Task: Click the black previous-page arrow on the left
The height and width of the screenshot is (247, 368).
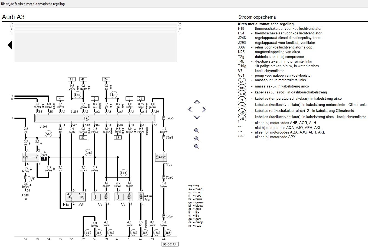Action: pos(10,45)
